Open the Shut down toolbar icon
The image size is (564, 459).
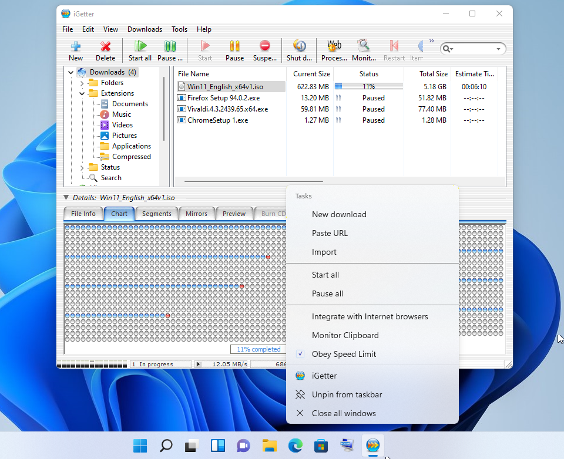coord(300,46)
